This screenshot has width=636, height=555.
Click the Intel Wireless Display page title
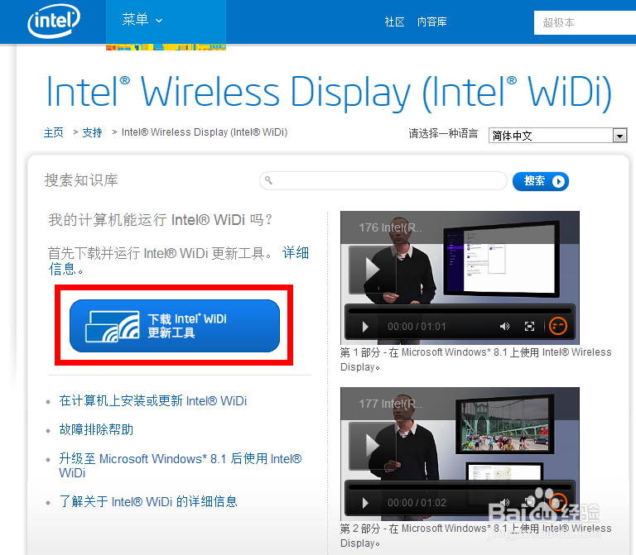pos(329,93)
